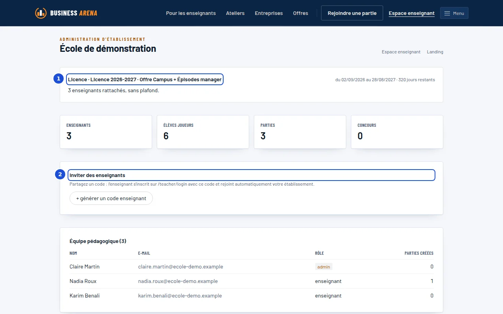Click the Équipe pédagogique (3) heading
503x314 pixels.
tap(98, 241)
